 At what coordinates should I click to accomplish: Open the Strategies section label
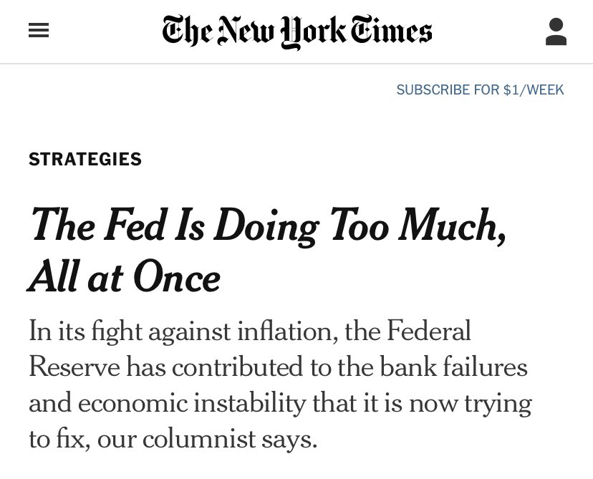click(x=85, y=159)
